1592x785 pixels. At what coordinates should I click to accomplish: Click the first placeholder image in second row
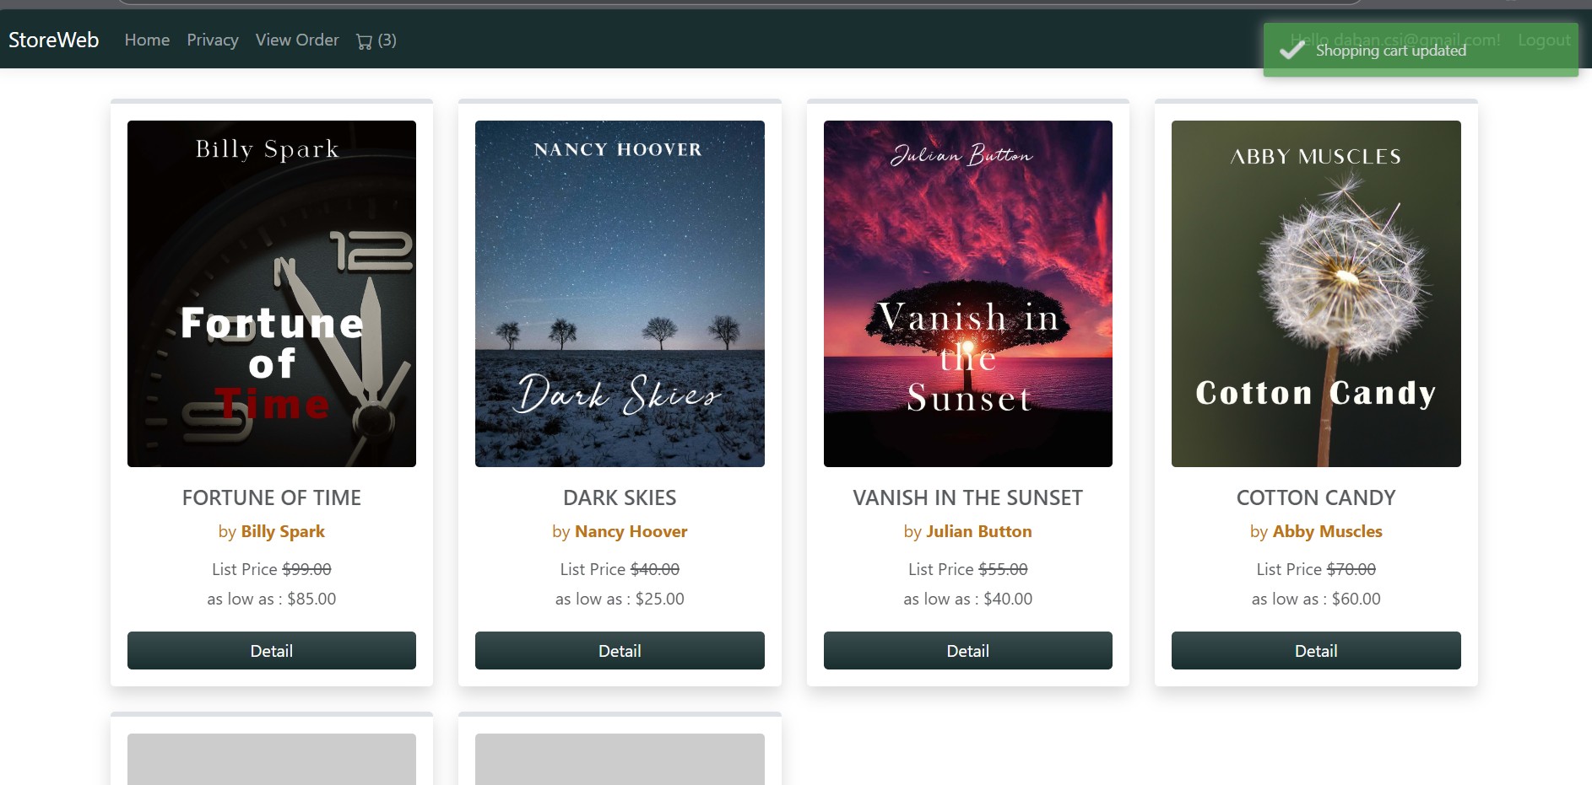(x=272, y=759)
